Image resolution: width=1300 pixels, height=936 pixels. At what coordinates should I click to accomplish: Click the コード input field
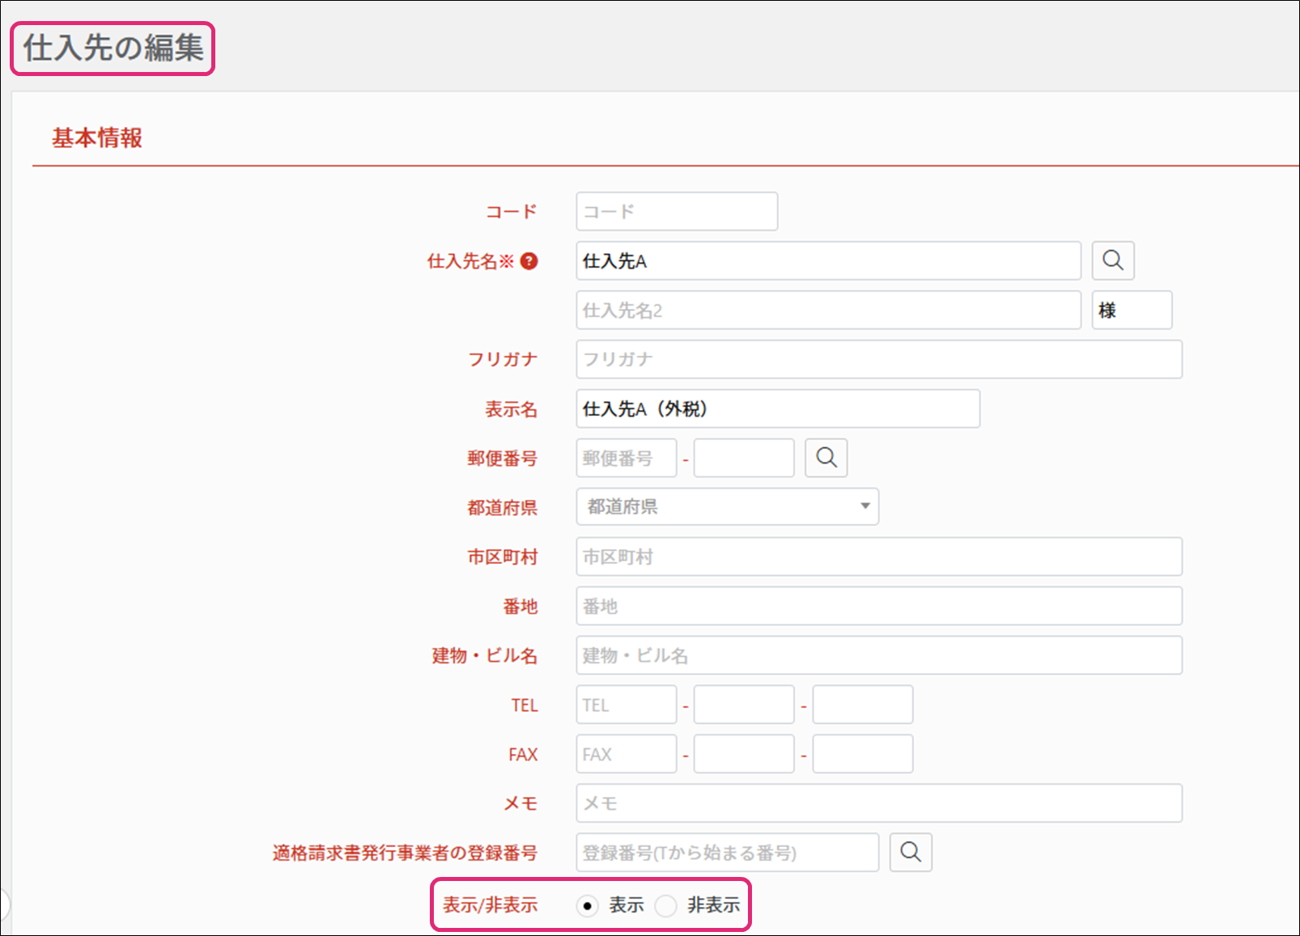[677, 212]
